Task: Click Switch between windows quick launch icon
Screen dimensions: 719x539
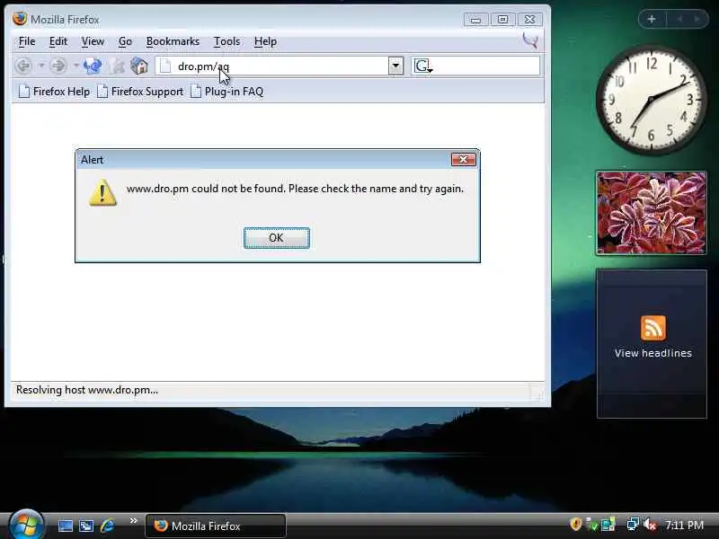Action: 86,526
